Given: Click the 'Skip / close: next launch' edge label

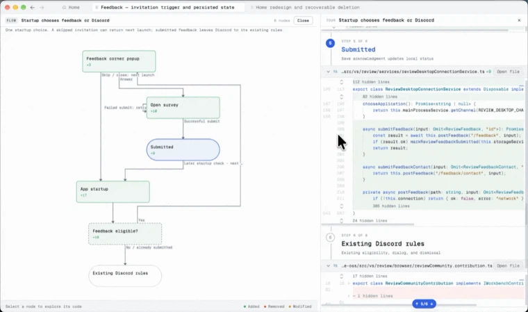Looking at the screenshot, I should pyautogui.click(x=128, y=75).
